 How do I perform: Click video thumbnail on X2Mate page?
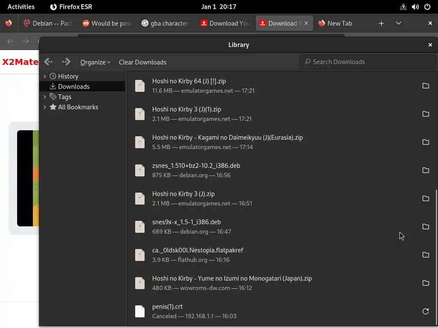(28, 178)
